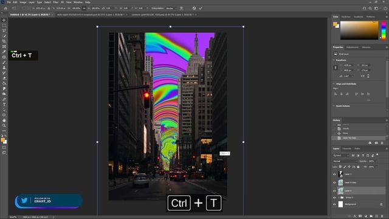The height and width of the screenshot is (219, 389).
Task: Cancel the transform with the circle-slash icon
Action: pyautogui.click(x=194, y=8)
